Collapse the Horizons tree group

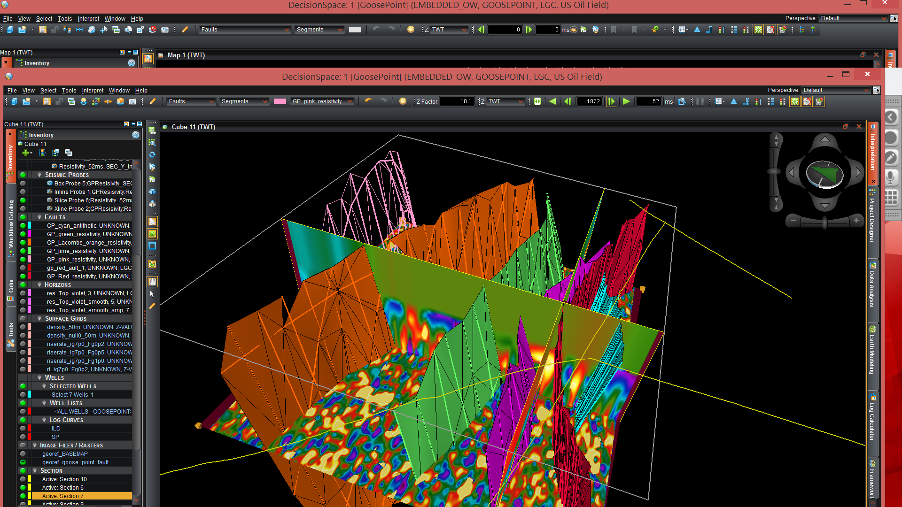pyautogui.click(x=39, y=284)
